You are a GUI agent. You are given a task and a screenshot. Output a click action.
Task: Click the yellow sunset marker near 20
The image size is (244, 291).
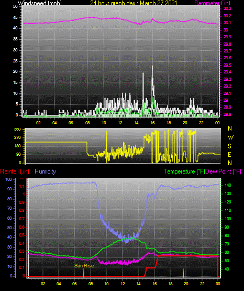click(183, 273)
